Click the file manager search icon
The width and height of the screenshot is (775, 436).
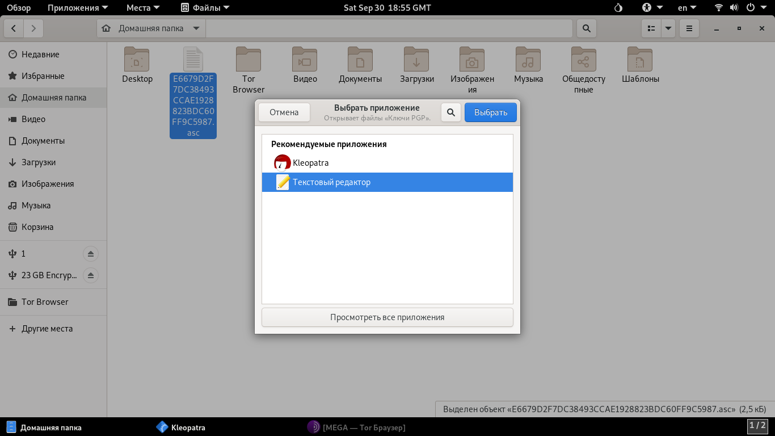click(586, 28)
